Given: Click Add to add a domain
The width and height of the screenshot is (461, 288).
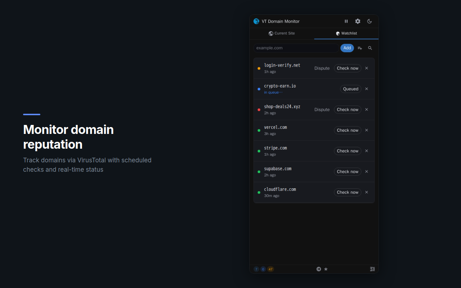Looking at the screenshot, I should pos(347,48).
